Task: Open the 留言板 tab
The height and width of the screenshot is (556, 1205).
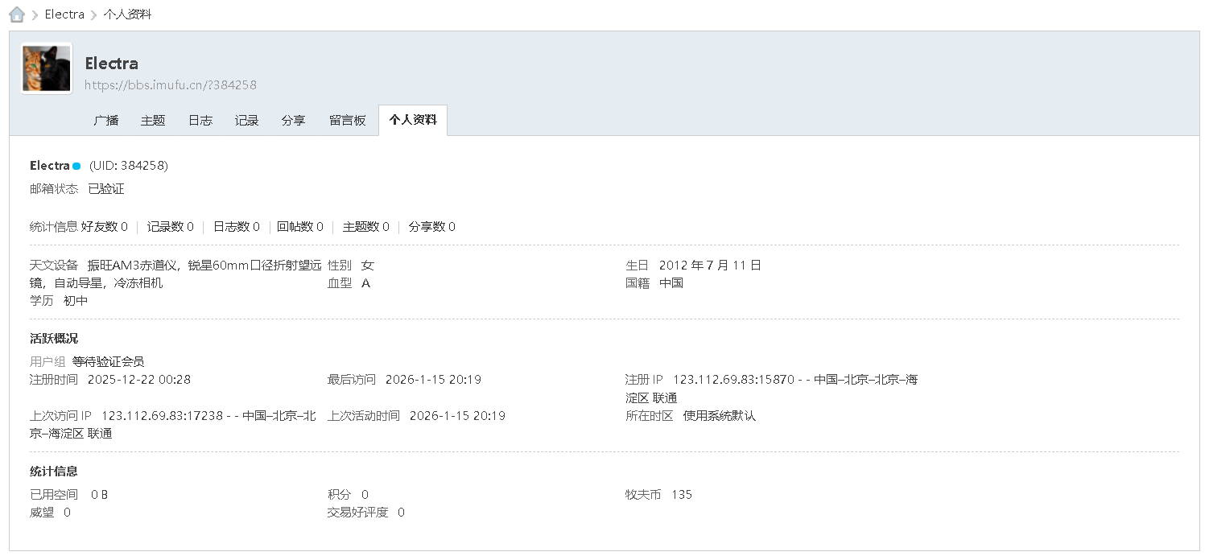Action: [347, 120]
